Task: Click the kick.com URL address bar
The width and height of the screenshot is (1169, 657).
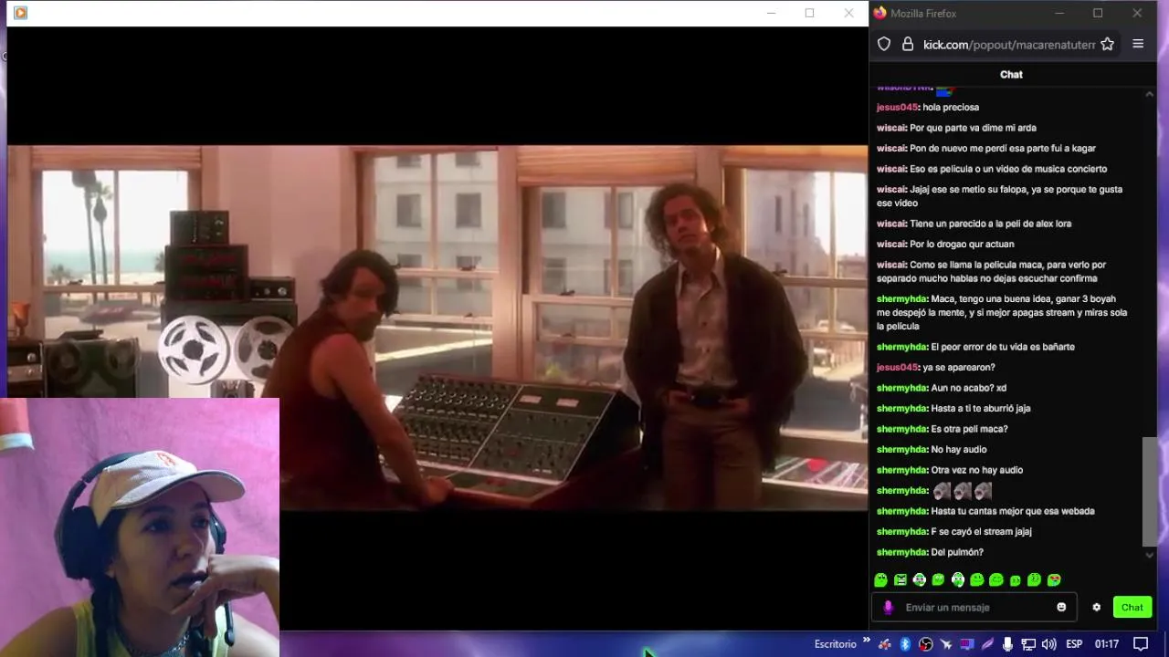Action: click(x=1008, y=44)
